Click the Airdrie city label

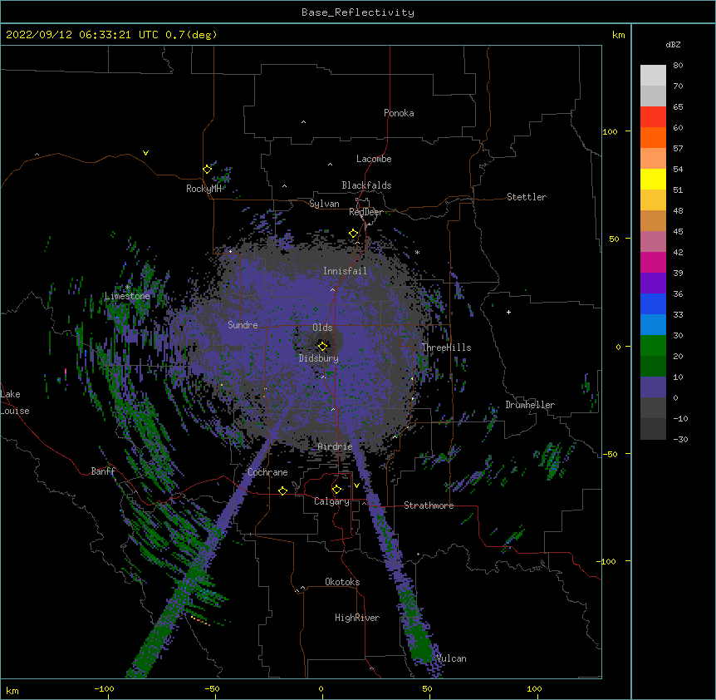[x=336, y=446]
